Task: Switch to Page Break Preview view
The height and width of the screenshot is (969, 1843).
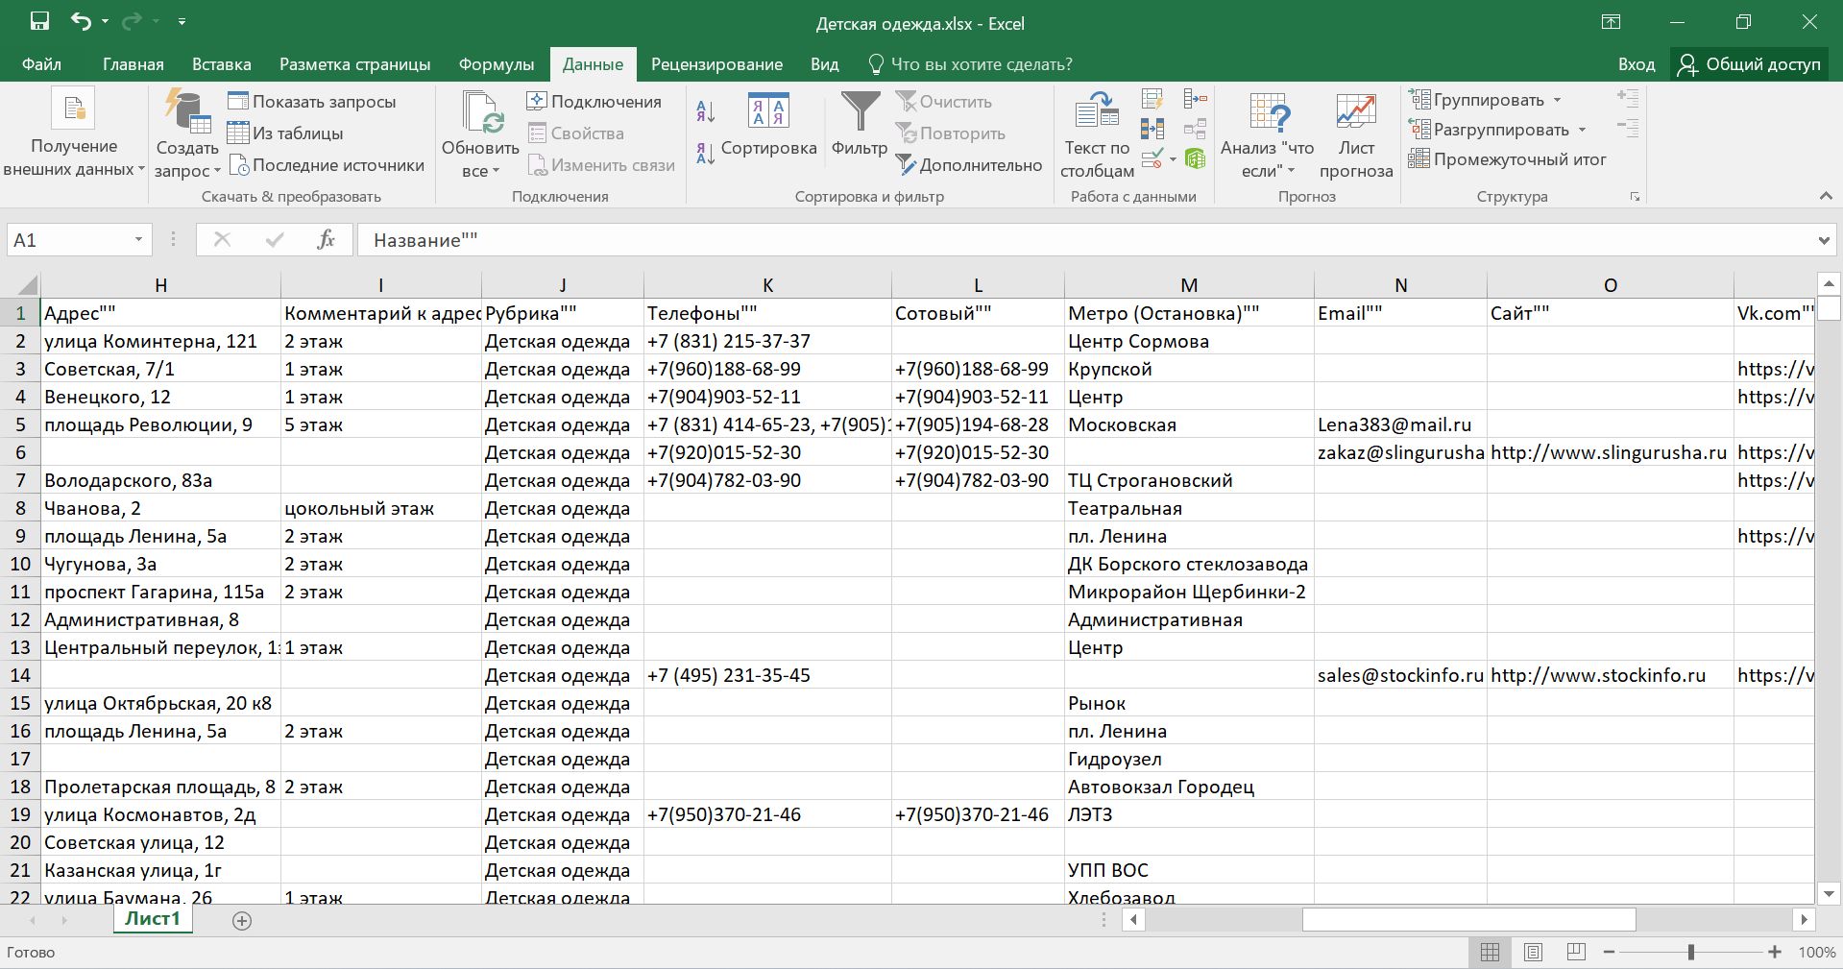Action: (x=1576, y=952)
